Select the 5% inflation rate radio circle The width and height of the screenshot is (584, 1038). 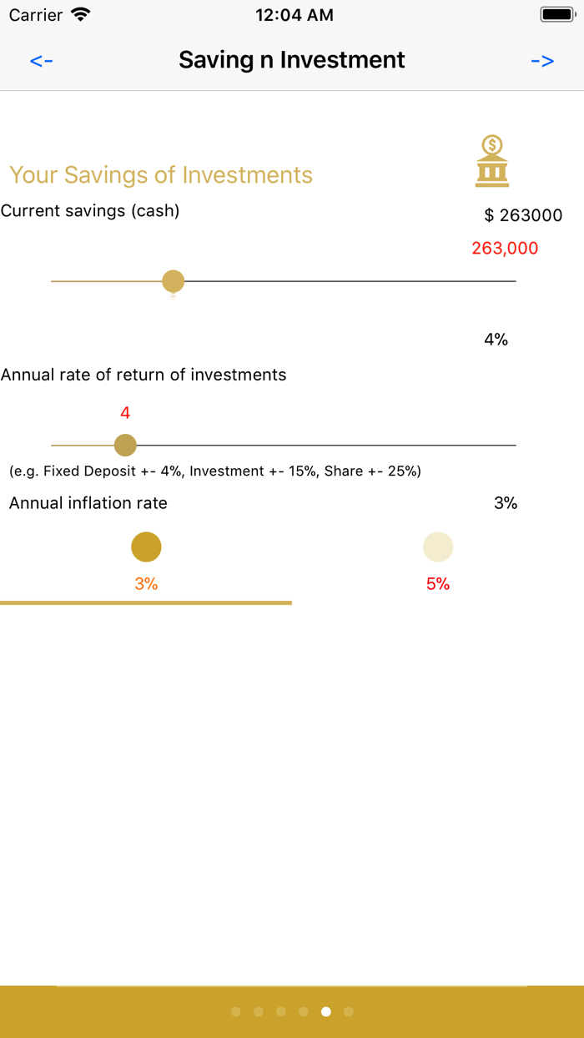tap(438, 547)
